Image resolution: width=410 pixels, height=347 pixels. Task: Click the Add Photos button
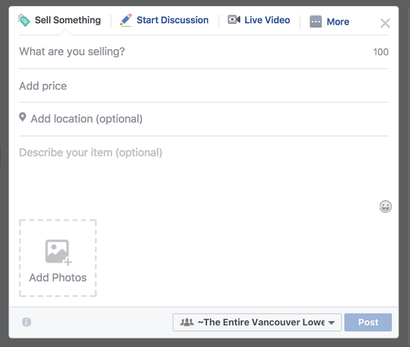[x=58, y=258]
